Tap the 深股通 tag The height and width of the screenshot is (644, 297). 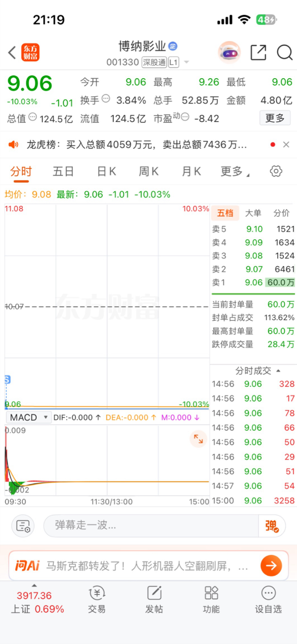(154, 62)
